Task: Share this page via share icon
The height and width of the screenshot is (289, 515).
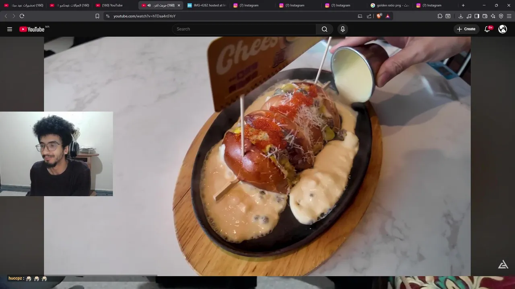Action: point(369,16)
